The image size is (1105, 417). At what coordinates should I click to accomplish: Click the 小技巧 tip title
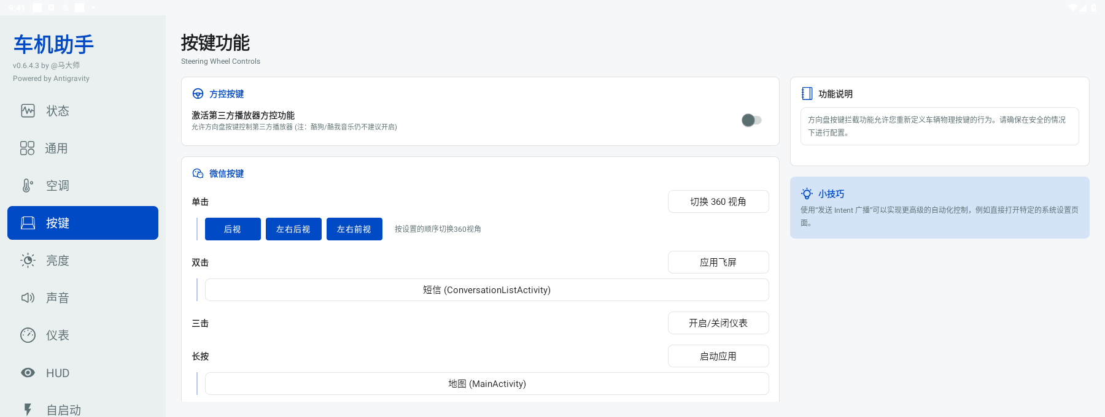[x=831, y=194]
